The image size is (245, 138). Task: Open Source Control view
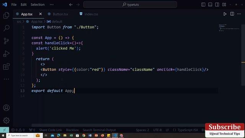tap(6, 41)
